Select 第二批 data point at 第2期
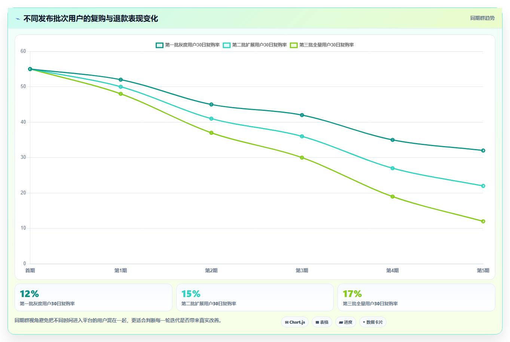The height and width of the screenshot is (342, 510). (211, 119)
